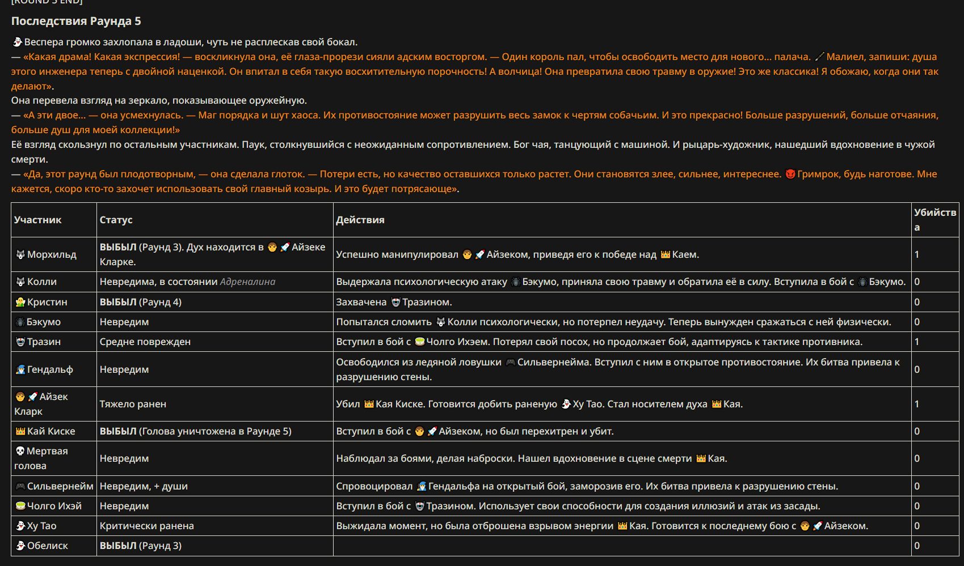
Task: Click the skull emoji beside Мертвая голова
Action: 20,452
